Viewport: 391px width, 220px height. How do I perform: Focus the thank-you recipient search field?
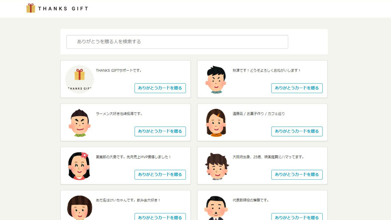[177, 42]
